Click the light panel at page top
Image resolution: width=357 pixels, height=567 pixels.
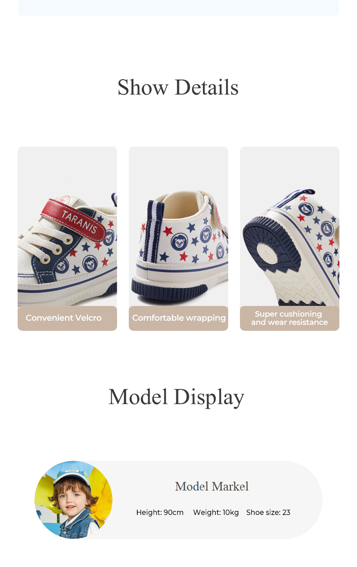[178, 8]
